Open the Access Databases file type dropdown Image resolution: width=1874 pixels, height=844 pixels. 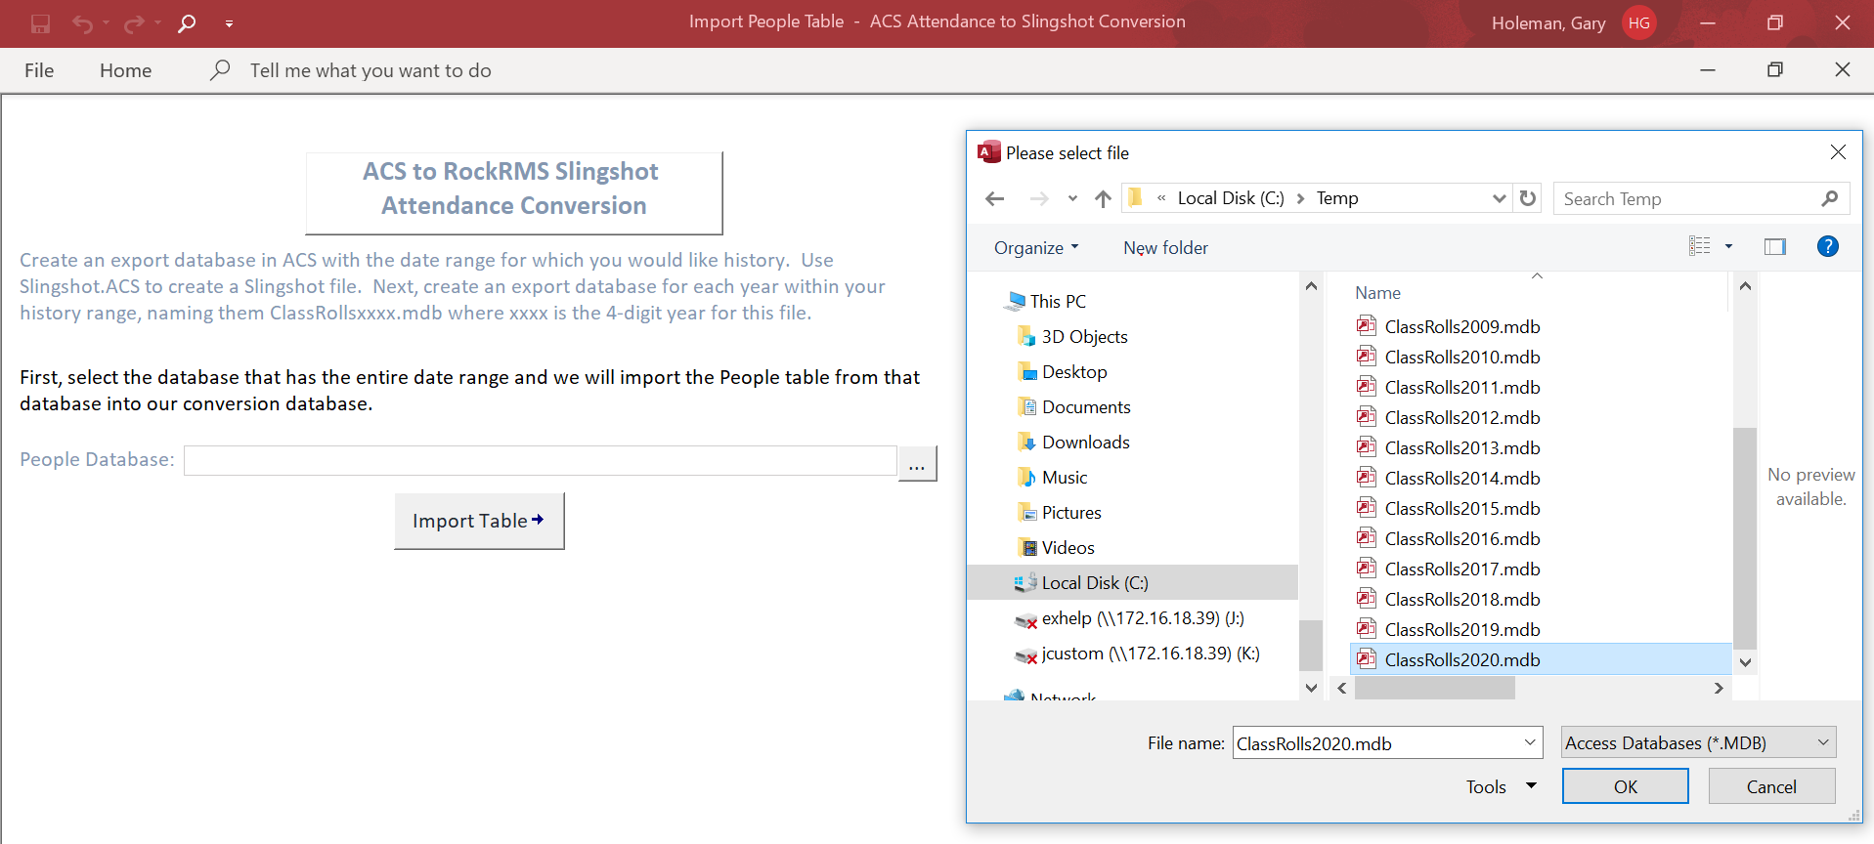pyautogui.click(x=1698, y=743)
